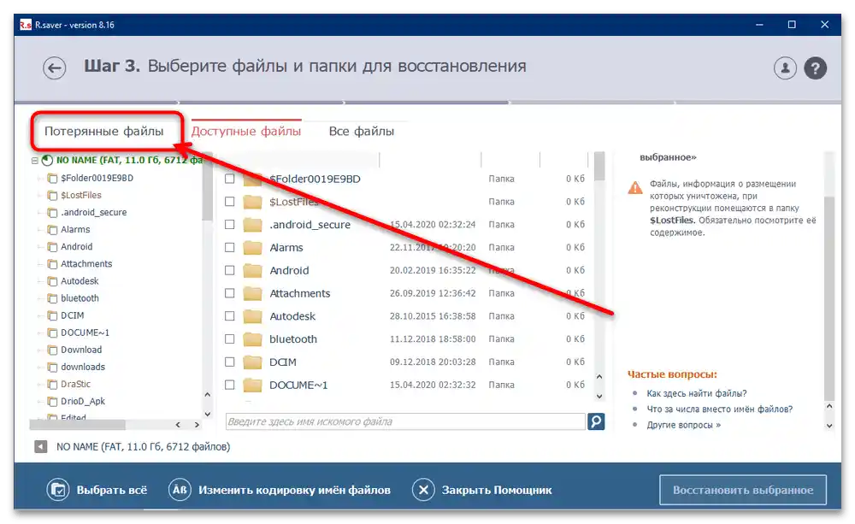Select Attachments in the folder tree
Screen dimensions: 855x524
(x=86, y=264)
